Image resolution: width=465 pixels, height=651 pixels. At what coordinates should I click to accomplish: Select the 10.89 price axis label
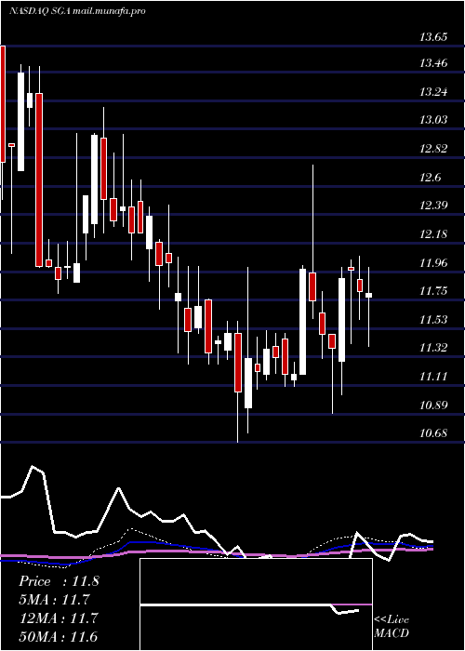pyautogui.click(x=433, y=405)
